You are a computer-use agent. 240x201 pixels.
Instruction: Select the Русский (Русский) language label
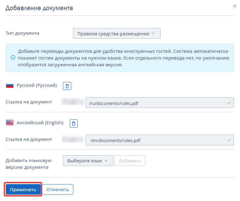pyautogui.click(x=37, y=86)
